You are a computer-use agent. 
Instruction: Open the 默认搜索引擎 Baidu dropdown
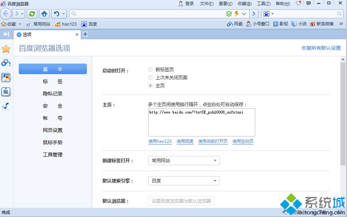184,181
